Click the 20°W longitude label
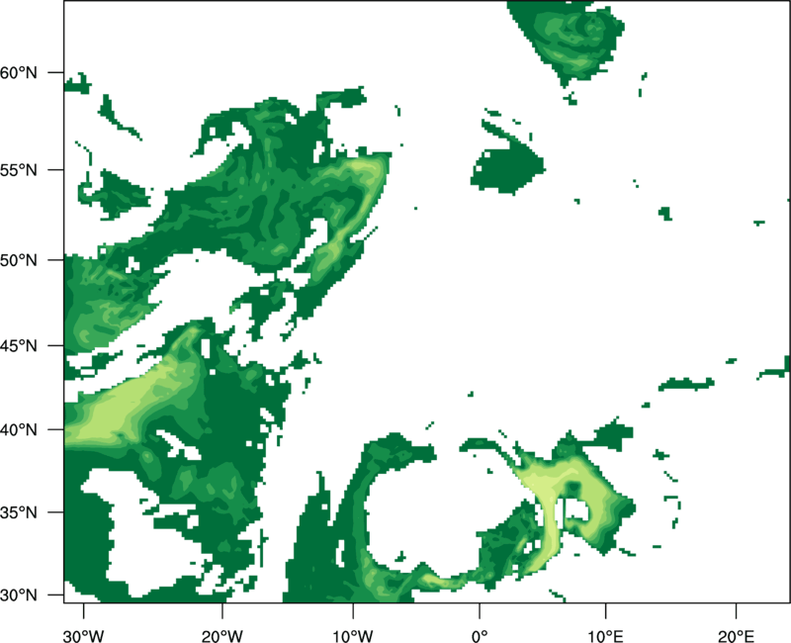The width and height of the screenshot is (791, 643). pos(222,636)
